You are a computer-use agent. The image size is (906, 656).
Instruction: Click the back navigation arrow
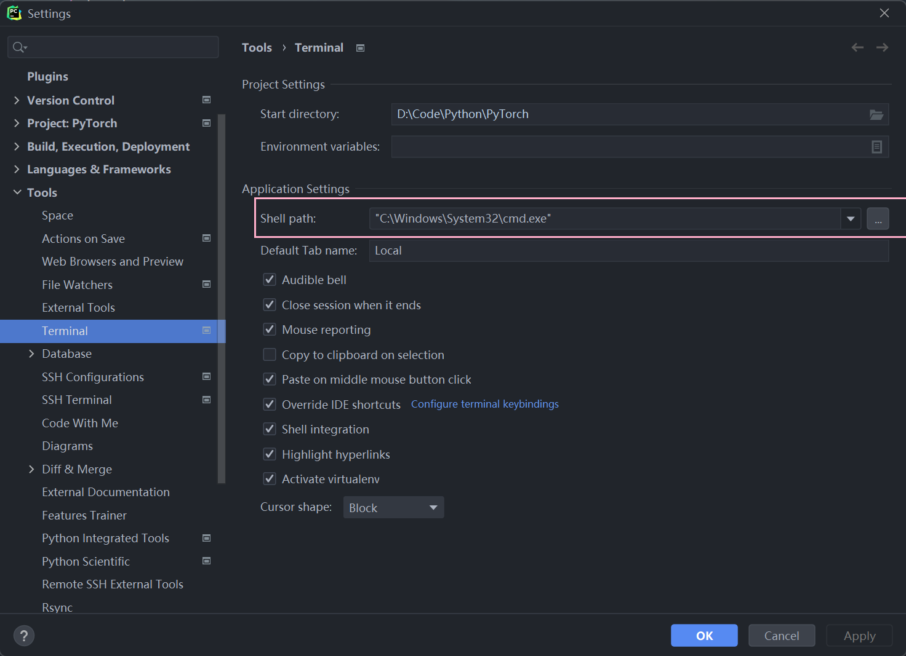click(x=857, y=47)
